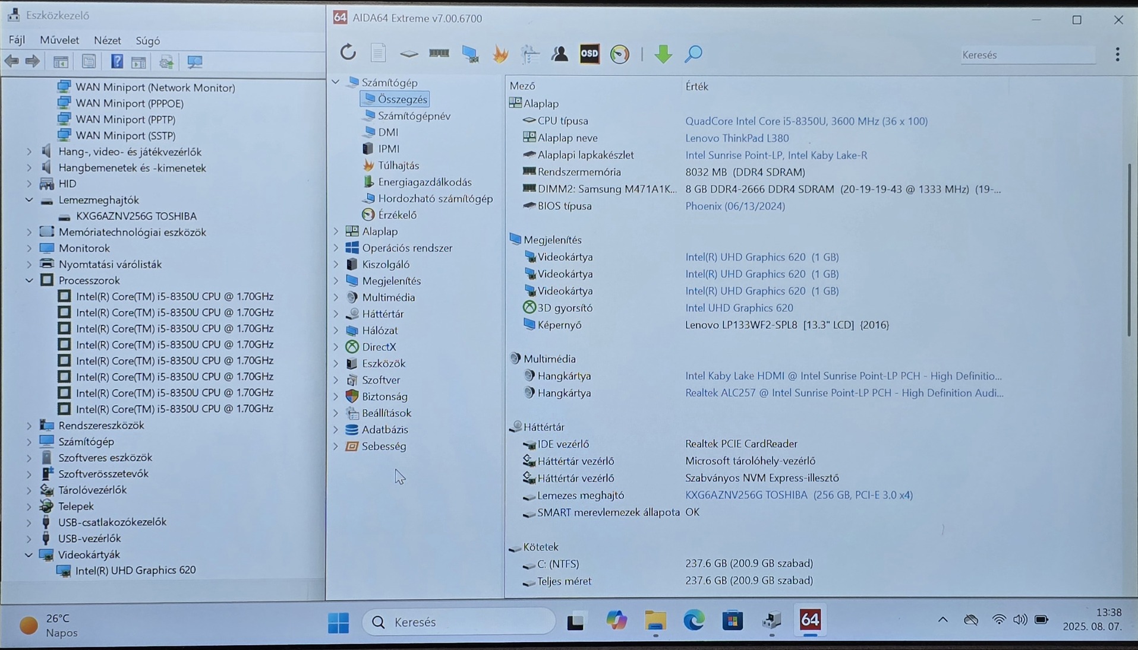Expand the HID node in Eszközkezelő

(x=29, y=184)
